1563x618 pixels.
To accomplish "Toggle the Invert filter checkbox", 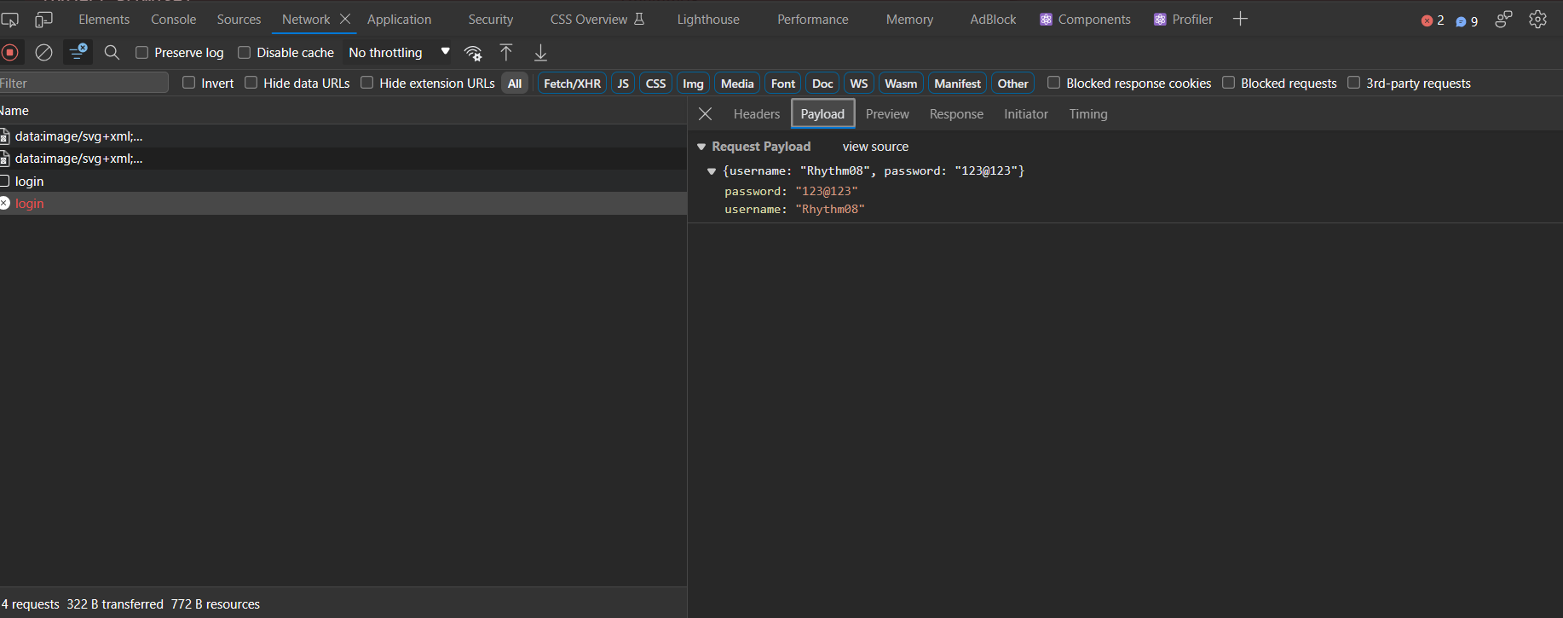I will pos(189,83).
